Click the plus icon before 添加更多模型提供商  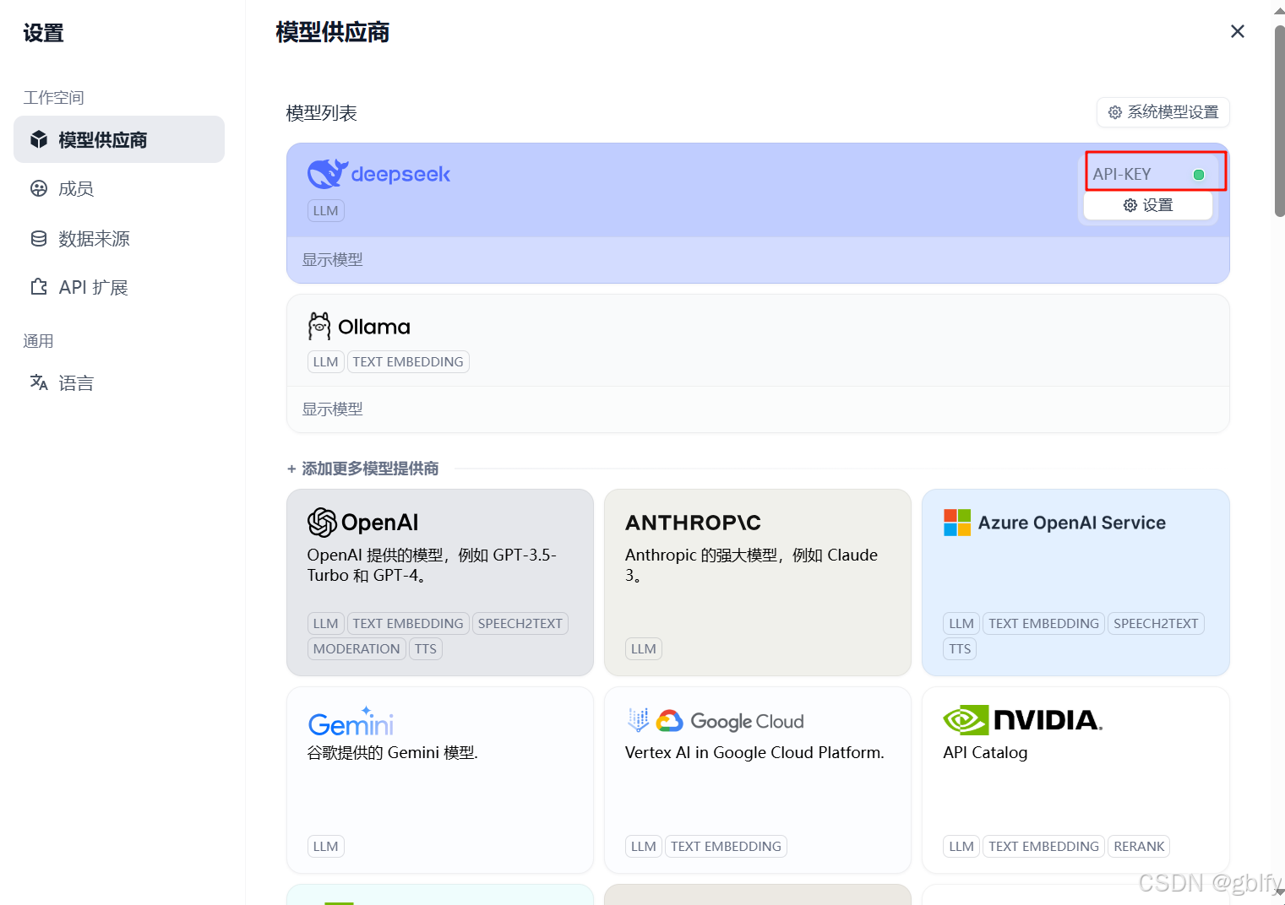291,469
